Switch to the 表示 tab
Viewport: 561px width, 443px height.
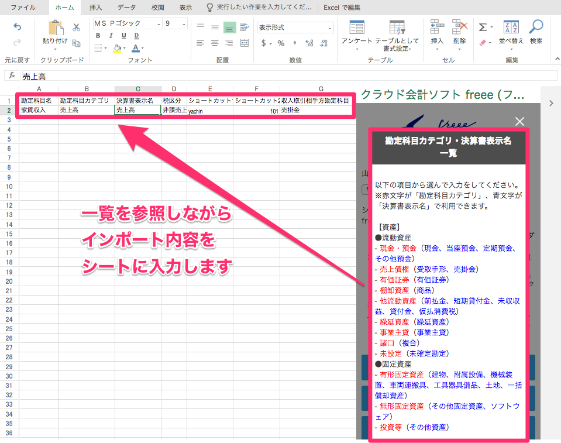(185, 8)
